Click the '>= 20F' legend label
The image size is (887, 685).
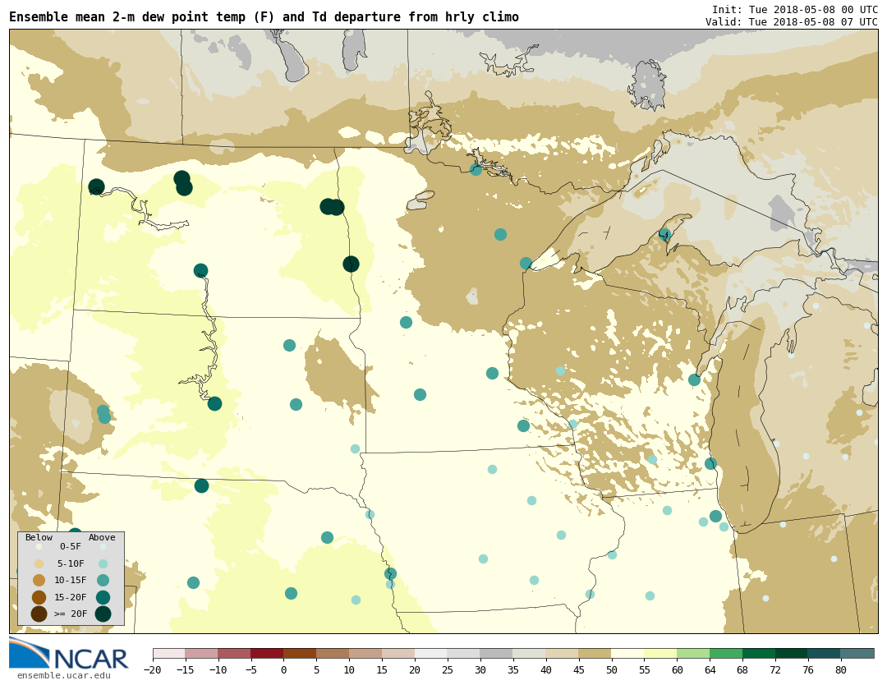click(71, 614)
